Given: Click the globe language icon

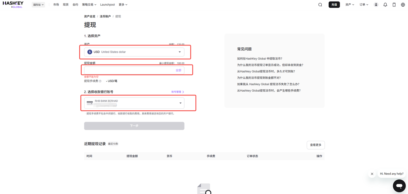Looking at the screenshot, I should [403, 5].
